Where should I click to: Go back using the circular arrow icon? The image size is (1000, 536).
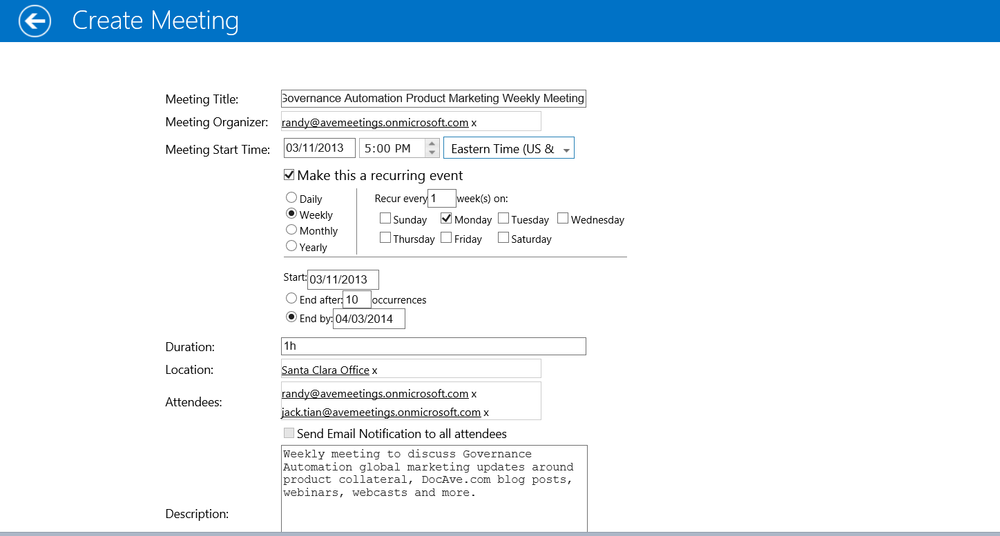(35, 21)
